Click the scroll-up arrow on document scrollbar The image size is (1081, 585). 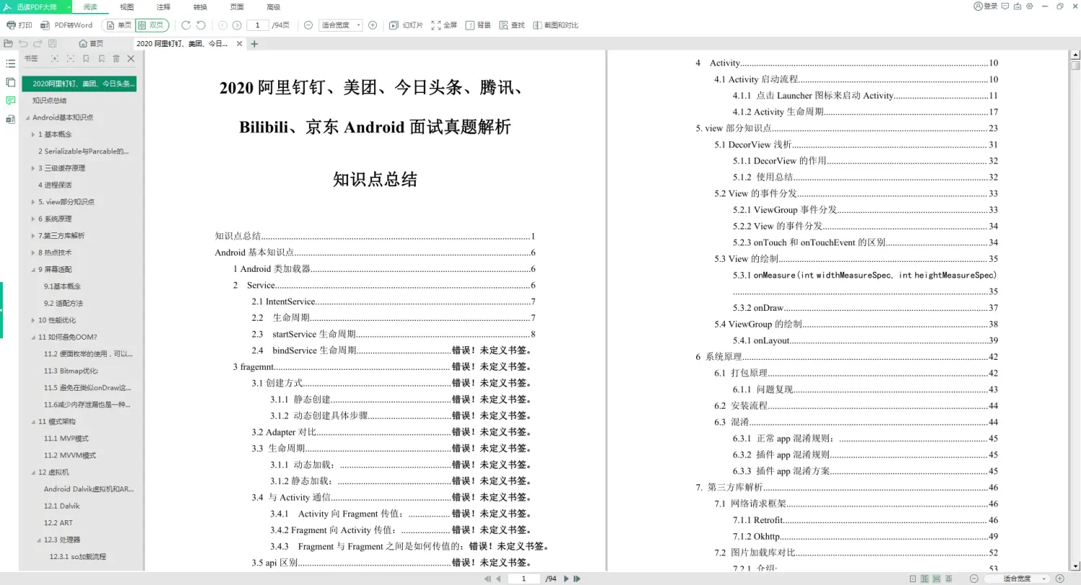click(1075, 54)
